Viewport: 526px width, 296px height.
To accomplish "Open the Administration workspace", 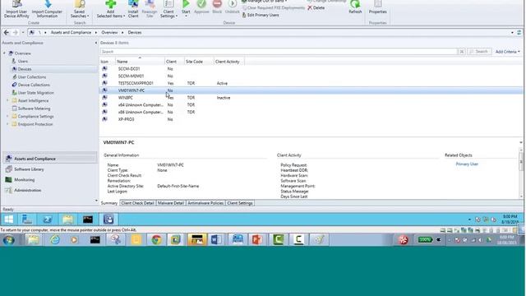I will 50,190.
